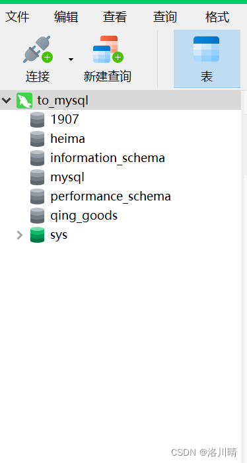The image size is (247, 463).
Task: Collapse the to_mysql connection tree
Action: [6, 101]
